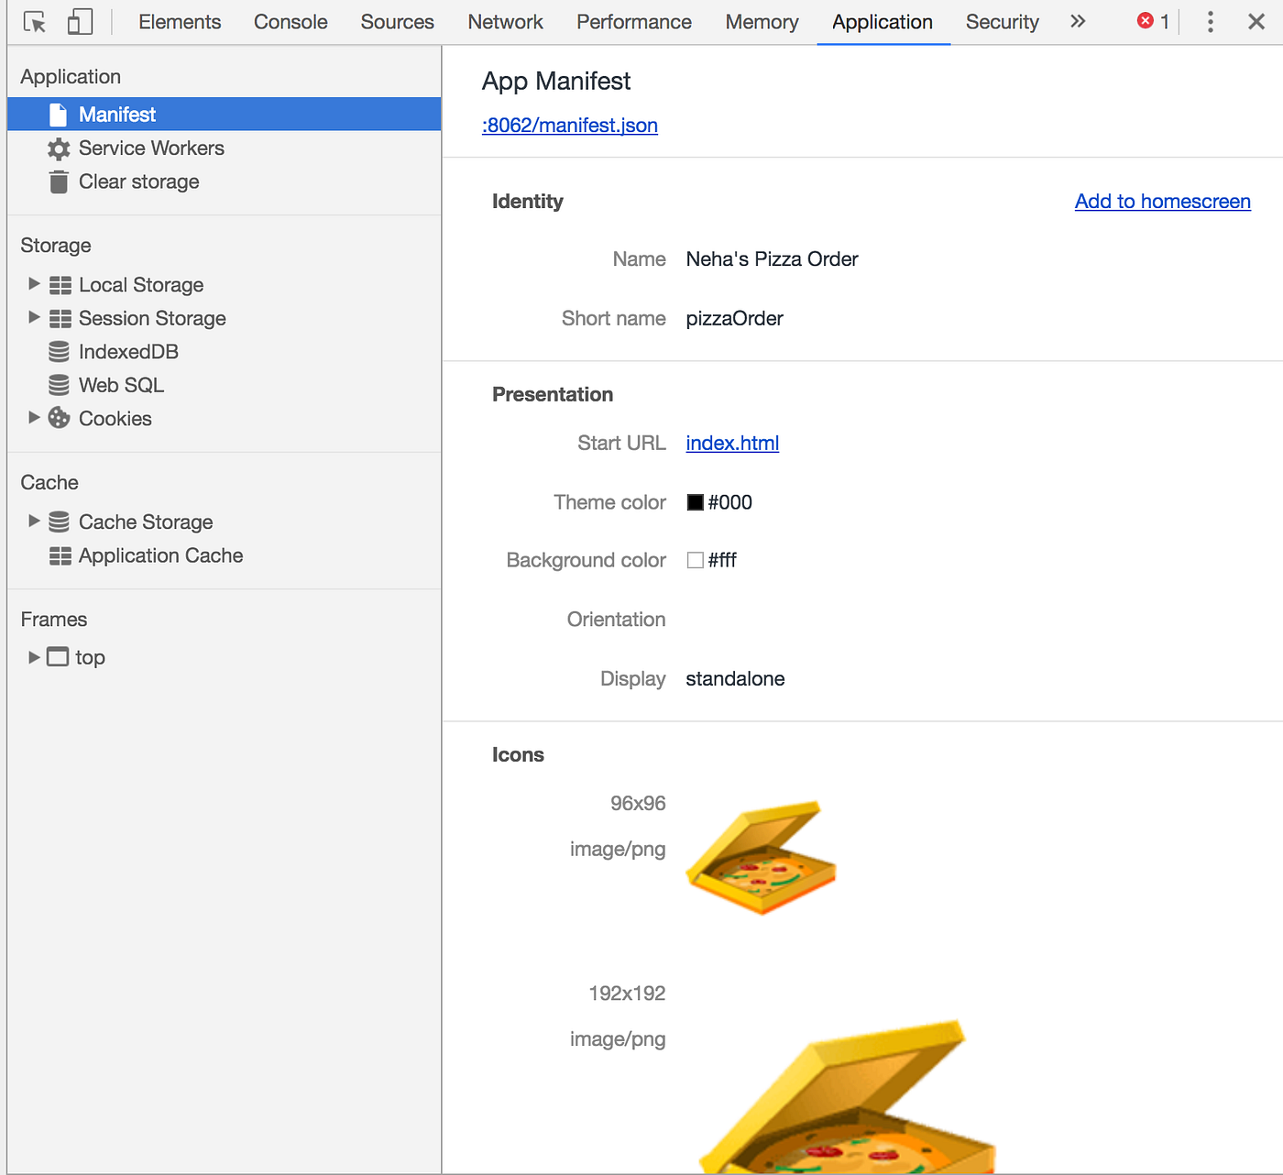The width and height of the screenshot is (1283, 1175).
Task: Activate the inspect element picker icon
Action: click(x=35, y=22)
